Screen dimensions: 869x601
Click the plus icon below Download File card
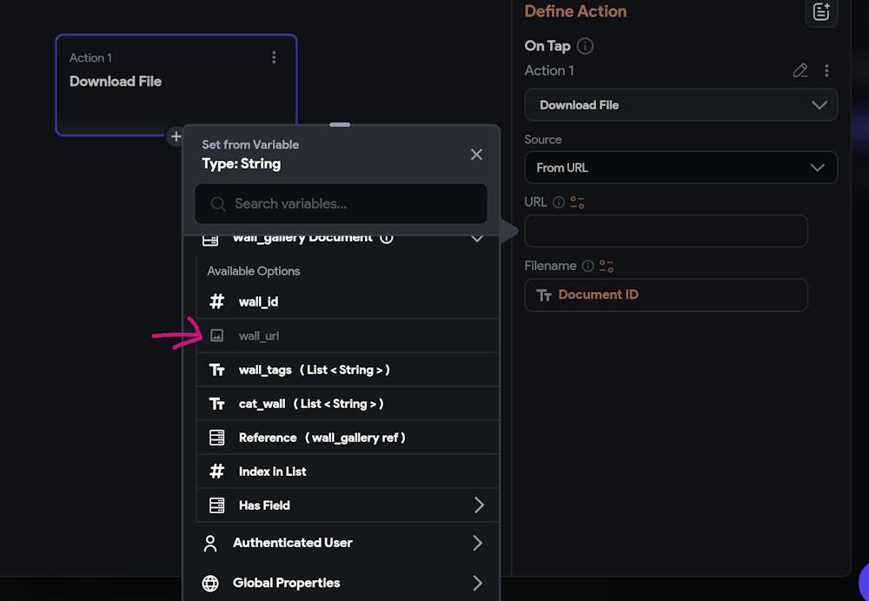pos(176,136)
